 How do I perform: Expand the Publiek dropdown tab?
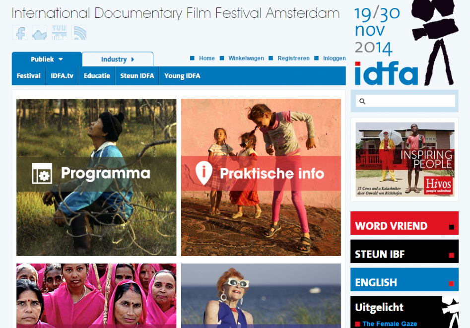[47, 60]
